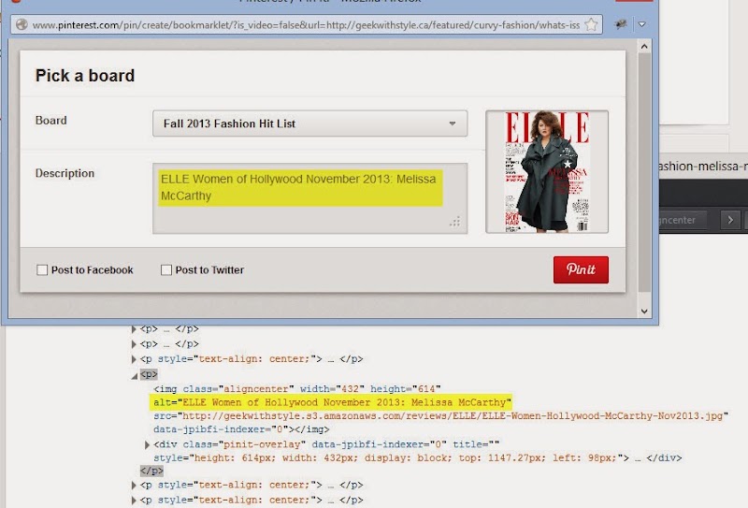Viewport: 748px width, 508px height.
Task: Expand the first collapsed <p> node
Action: point(134,329)
